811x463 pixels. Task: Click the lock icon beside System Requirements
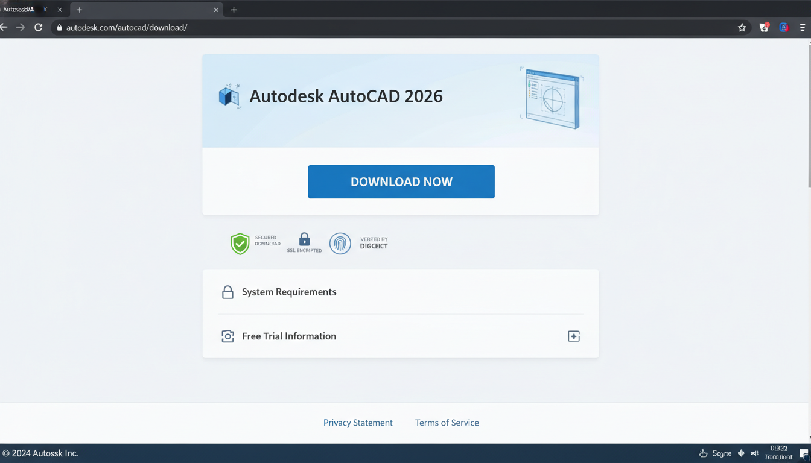point(227,292)
